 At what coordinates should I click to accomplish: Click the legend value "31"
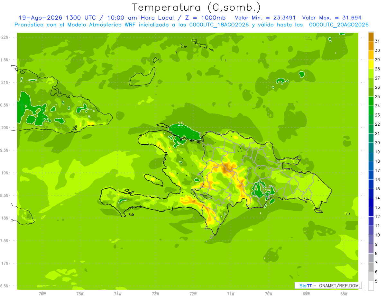[378, 41]
